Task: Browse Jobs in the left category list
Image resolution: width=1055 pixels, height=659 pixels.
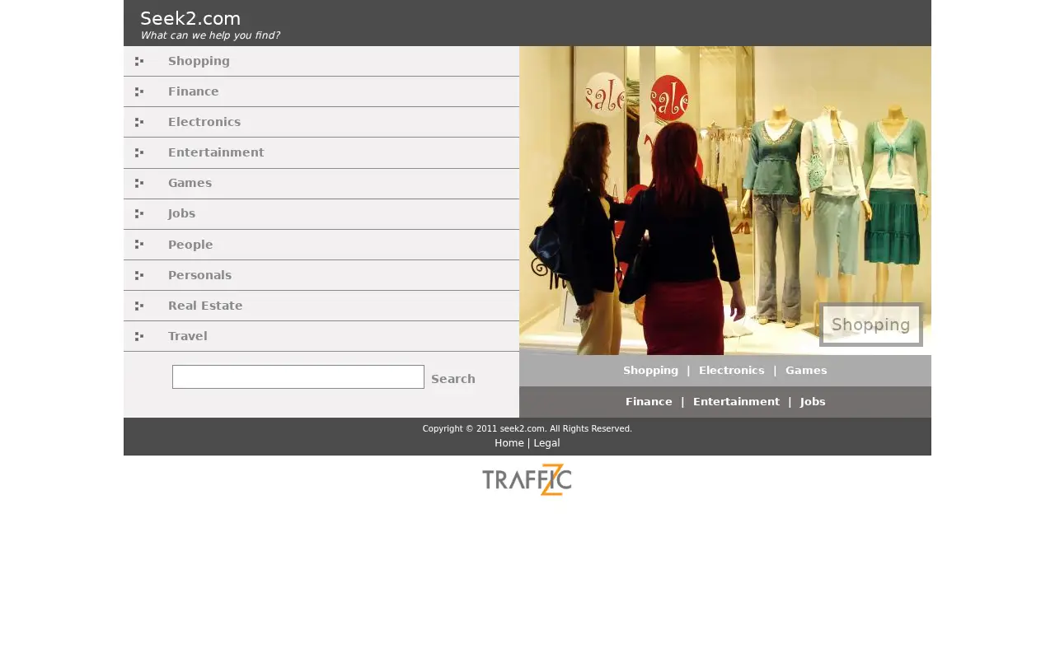Action: (181, 213)
